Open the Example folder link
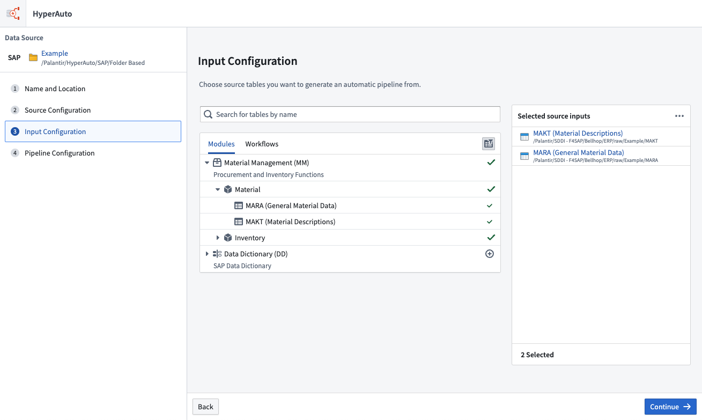 [x=55, y=53]
